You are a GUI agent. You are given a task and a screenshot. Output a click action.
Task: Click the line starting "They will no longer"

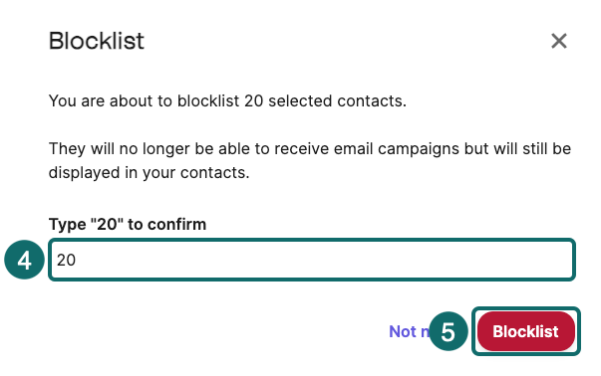310,149
